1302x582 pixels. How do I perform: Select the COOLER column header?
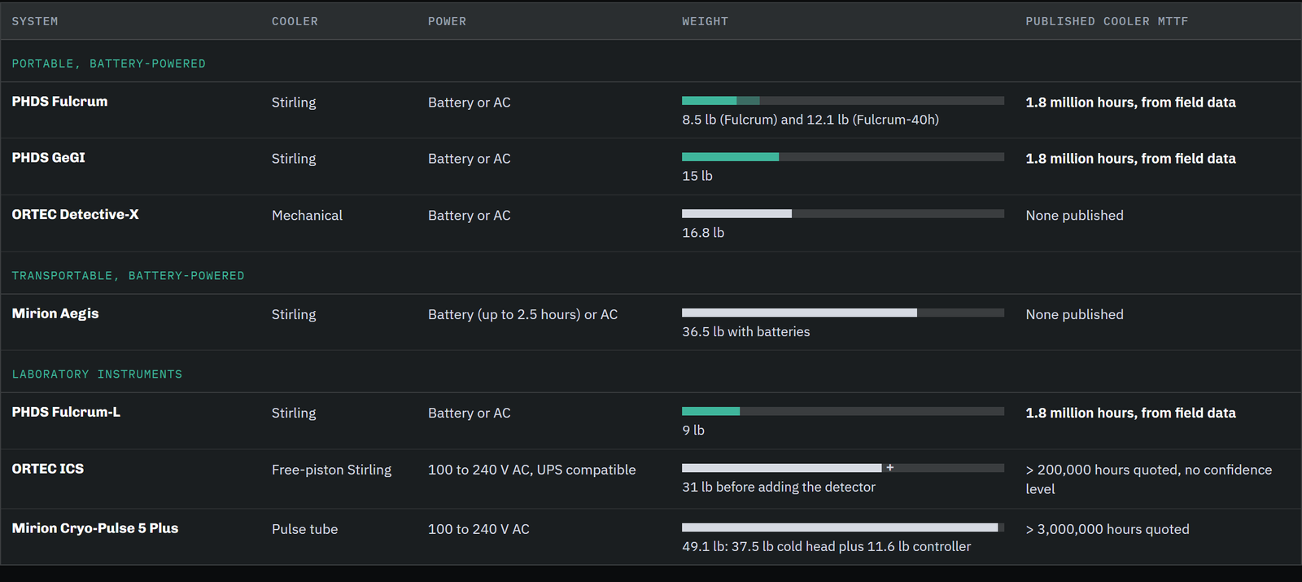click(x=295, y=21)
